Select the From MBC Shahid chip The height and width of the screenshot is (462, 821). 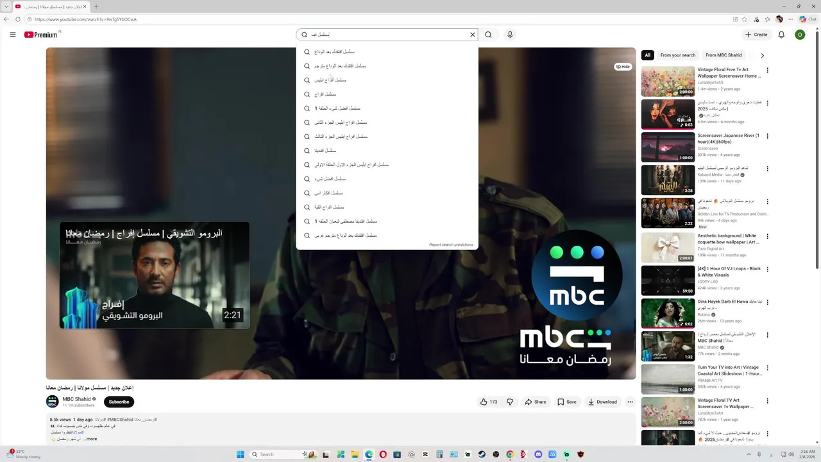[724, 55]
